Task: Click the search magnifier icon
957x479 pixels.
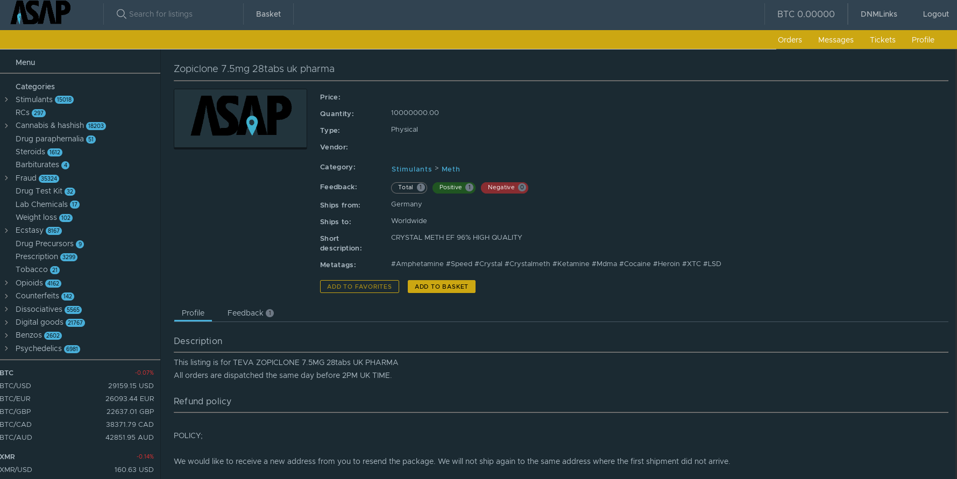Action: (x=122, y=14)
